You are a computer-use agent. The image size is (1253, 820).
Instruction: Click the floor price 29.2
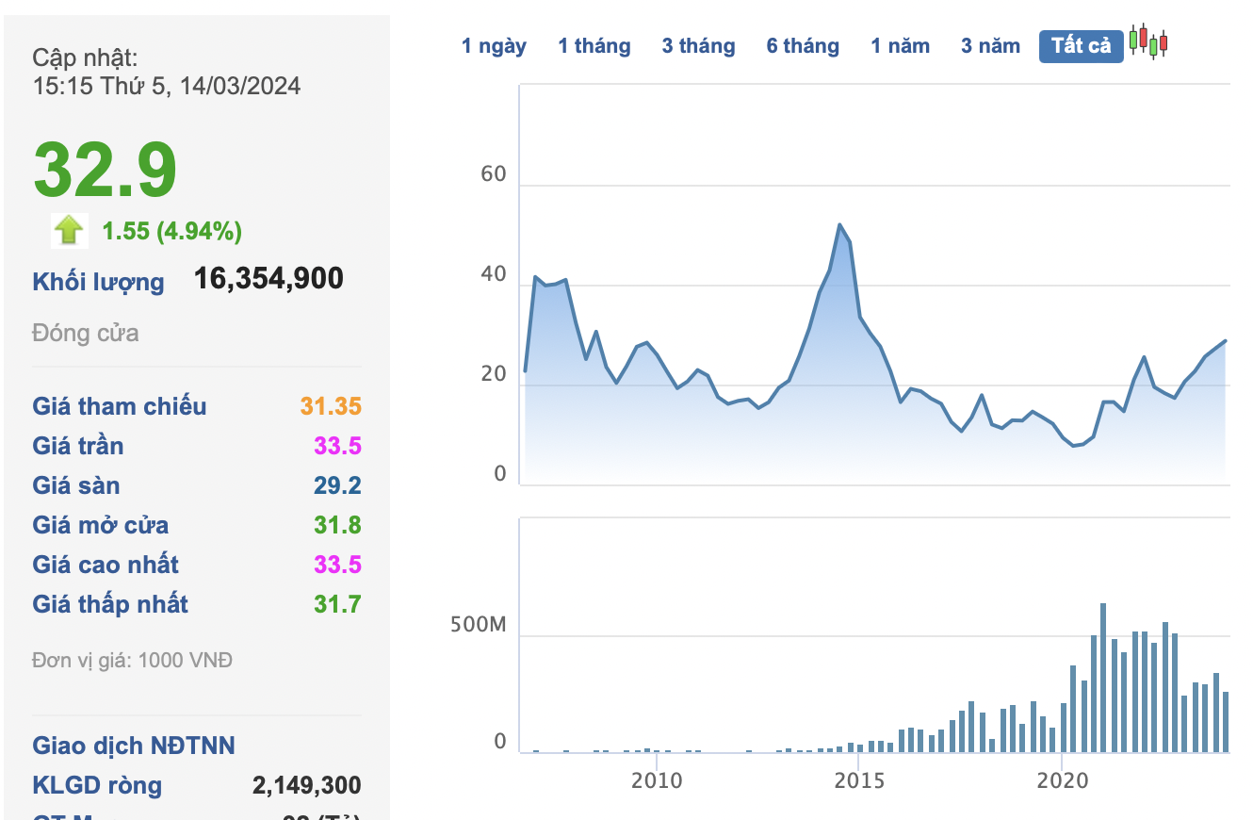click(339, 485)
